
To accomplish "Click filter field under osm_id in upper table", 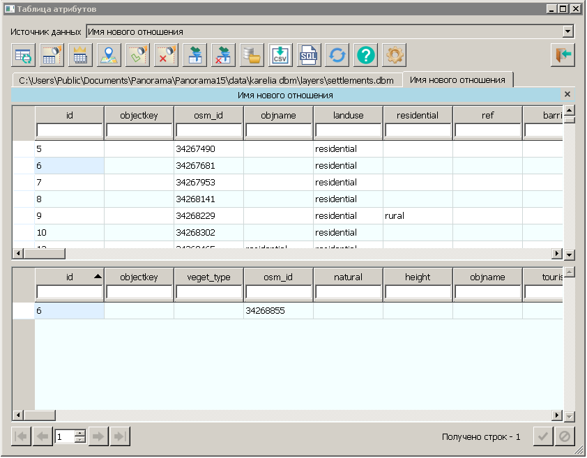I will (208, 130).
